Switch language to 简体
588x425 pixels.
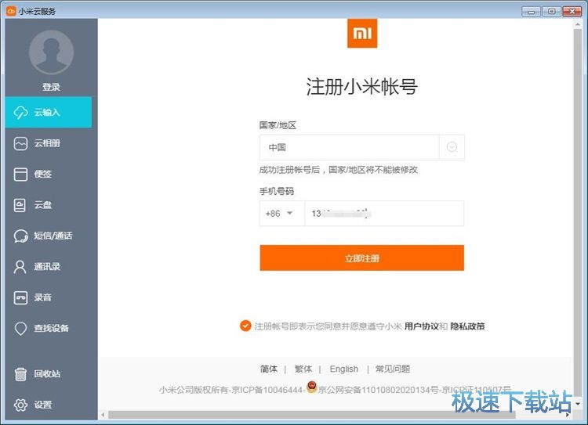[269, 369]
